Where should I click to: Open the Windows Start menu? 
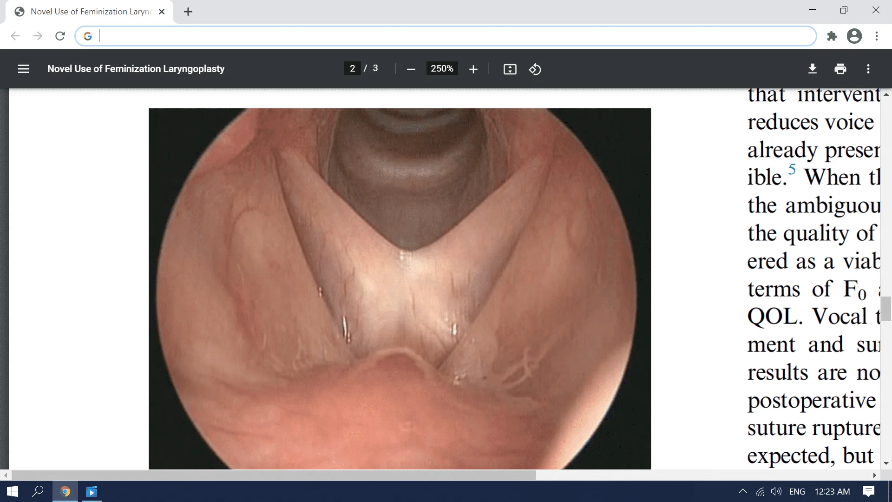13,491
